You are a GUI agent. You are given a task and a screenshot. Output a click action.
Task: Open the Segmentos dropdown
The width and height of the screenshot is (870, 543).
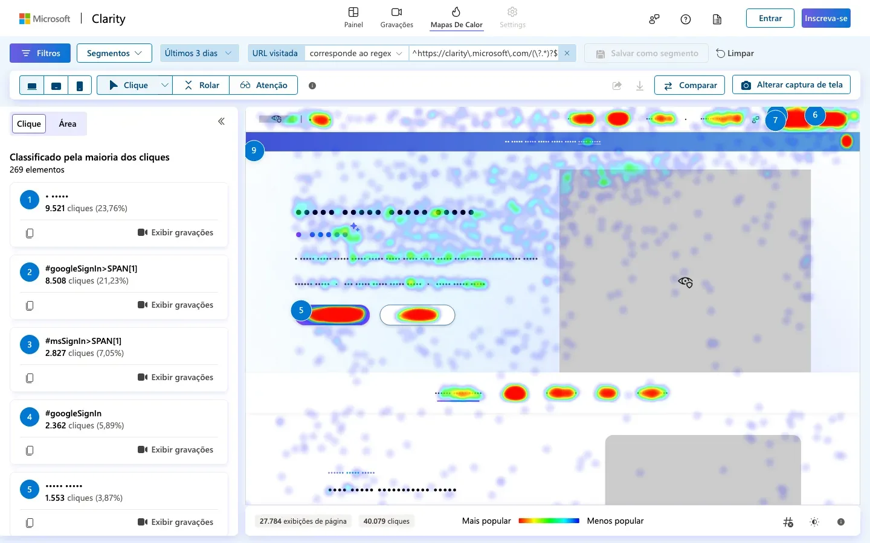[x=114, y=53]
